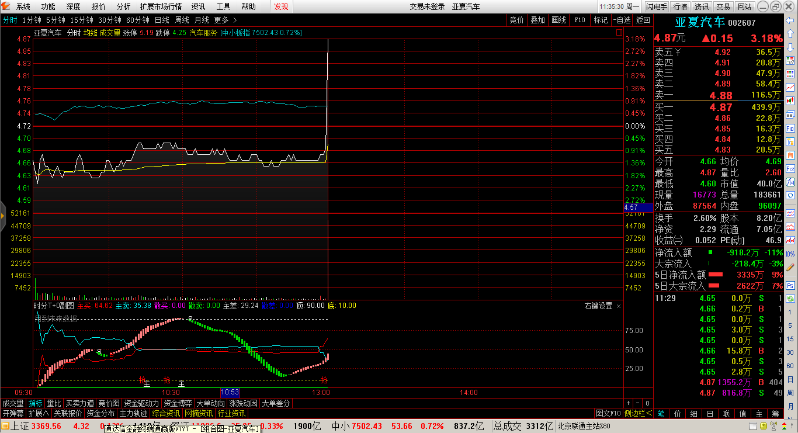Viewport: 798px width, 433px height.
Task: Select the pencil drawing icon
Action: [790, 267]
